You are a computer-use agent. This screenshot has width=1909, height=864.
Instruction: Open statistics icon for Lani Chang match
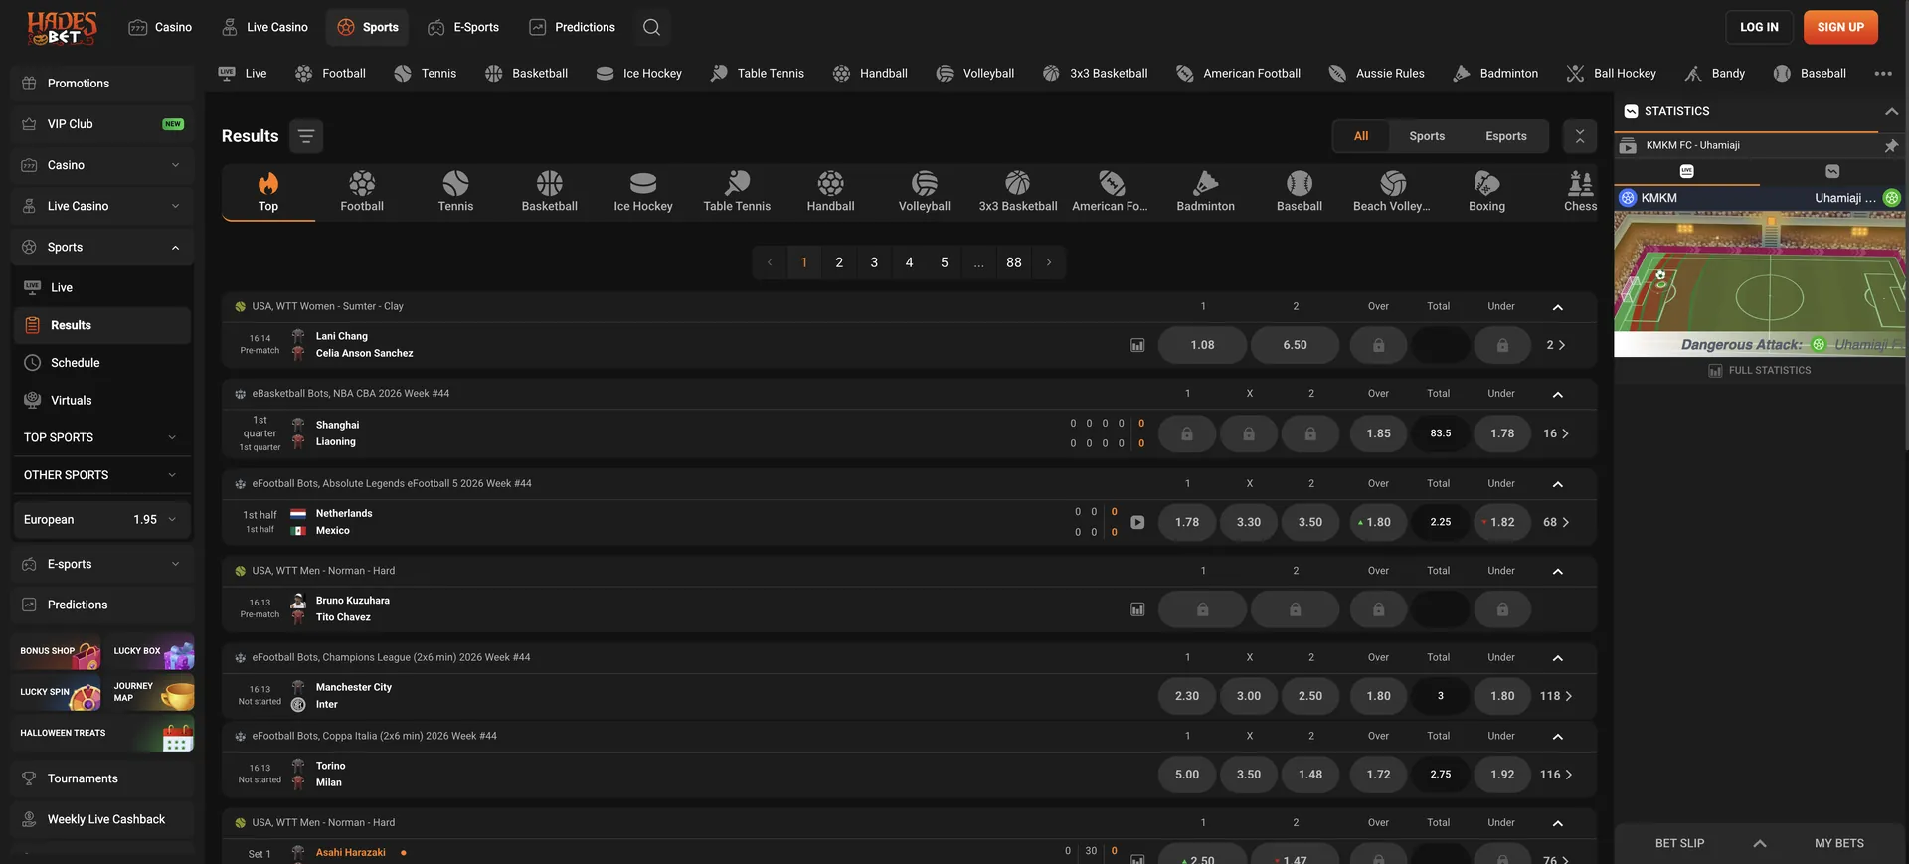1137,345
